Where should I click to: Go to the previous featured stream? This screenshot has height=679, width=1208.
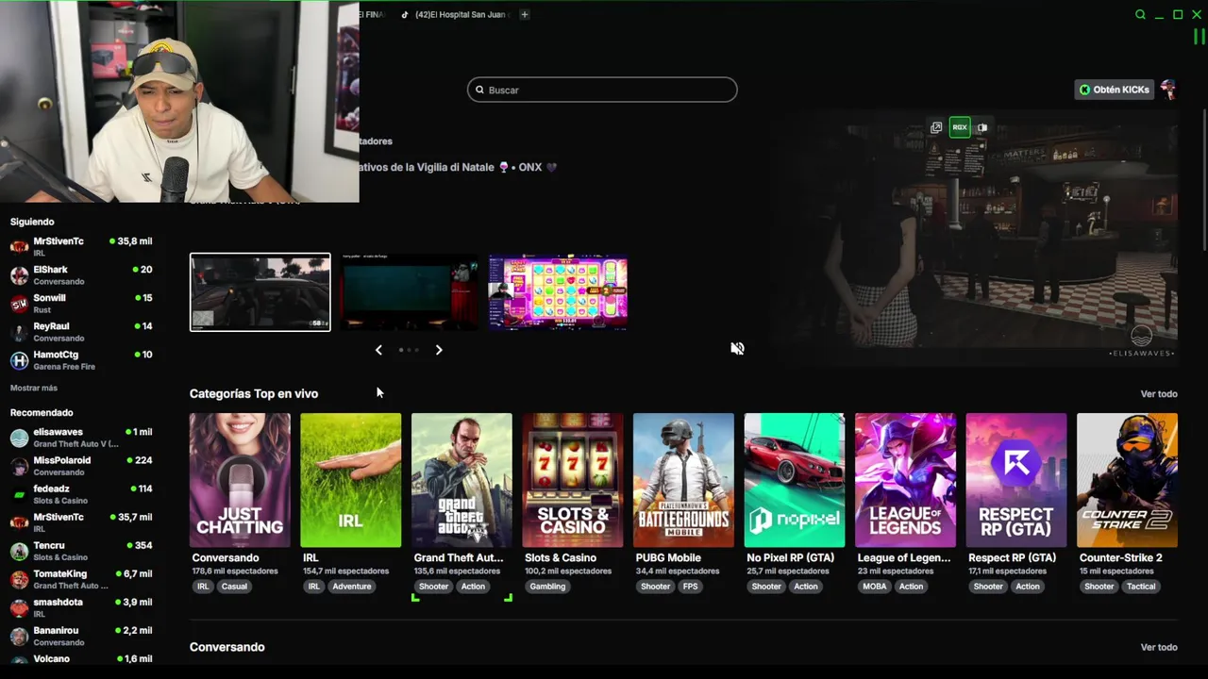pyautogui.click(x=378, y=350)
